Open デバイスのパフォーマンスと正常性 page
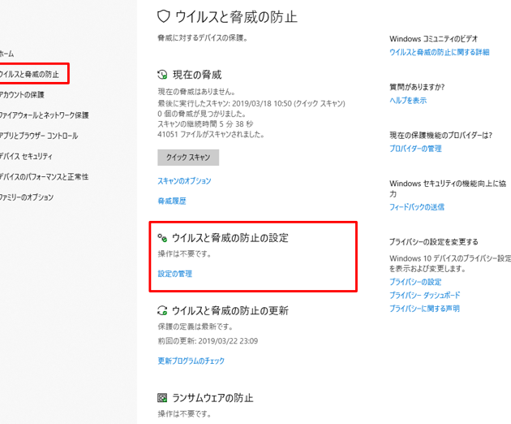 pos(44,176)
